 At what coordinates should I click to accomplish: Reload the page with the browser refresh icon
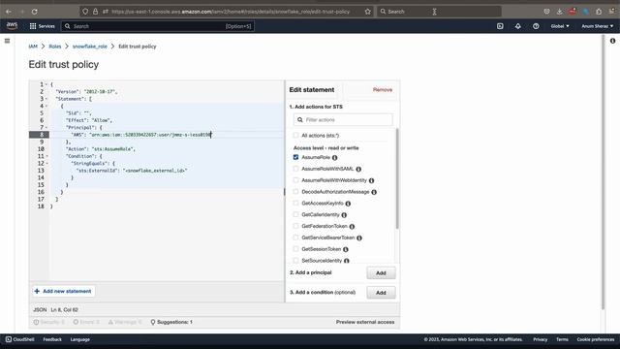click(x=35, y=12)
